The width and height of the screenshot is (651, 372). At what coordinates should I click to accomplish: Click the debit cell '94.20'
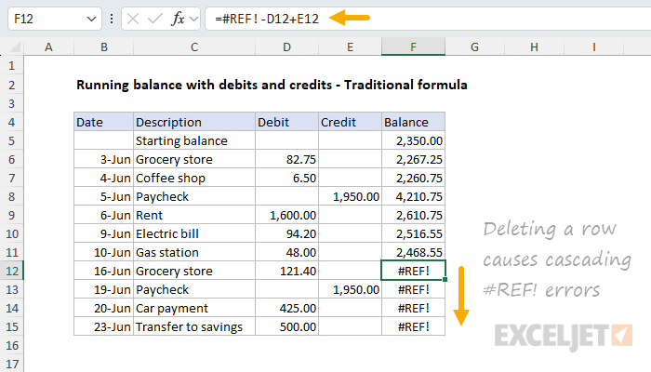286,233
